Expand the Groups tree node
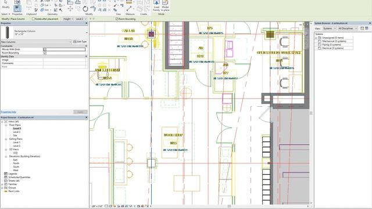 click(2, 188)
